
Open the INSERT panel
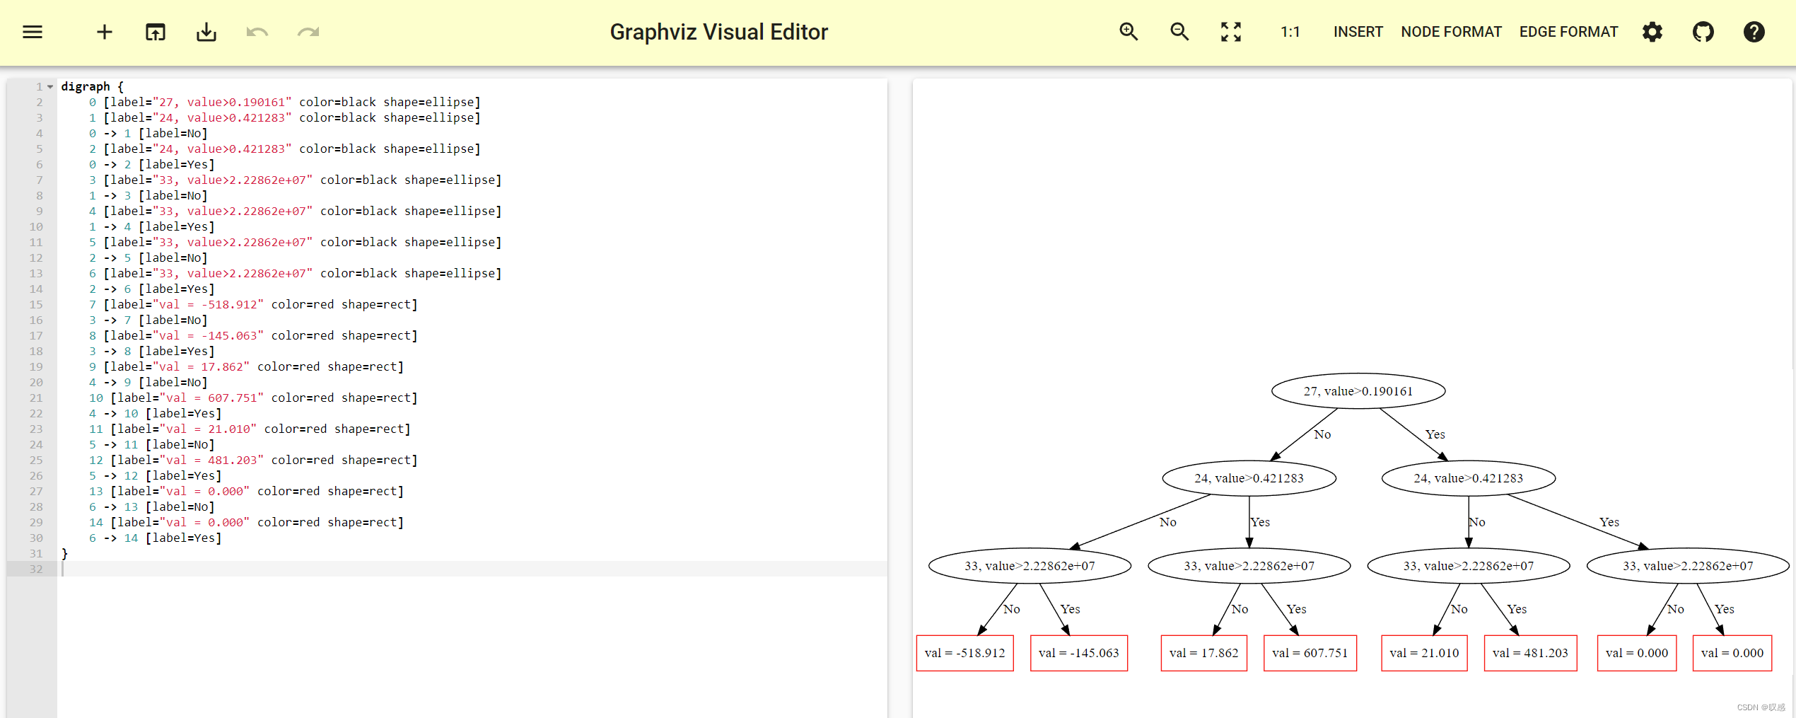[x=1358, y=32]
